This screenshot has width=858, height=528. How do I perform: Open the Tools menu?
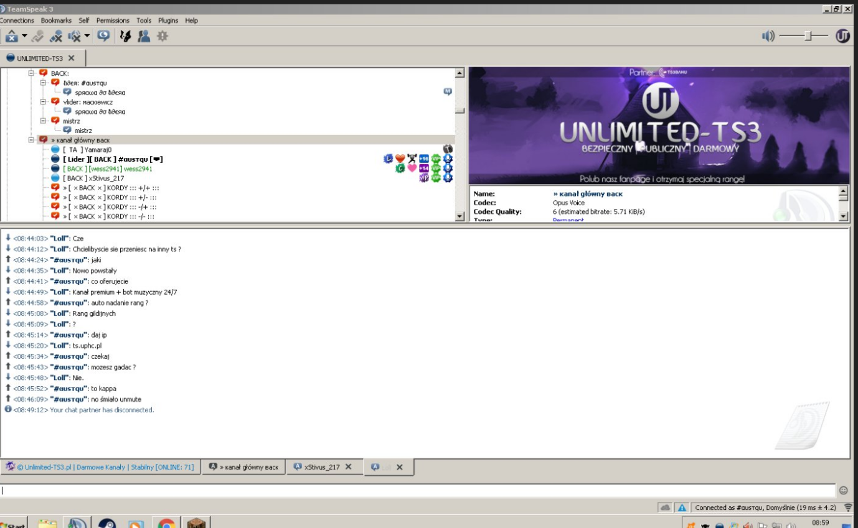(x=144, y=21)
